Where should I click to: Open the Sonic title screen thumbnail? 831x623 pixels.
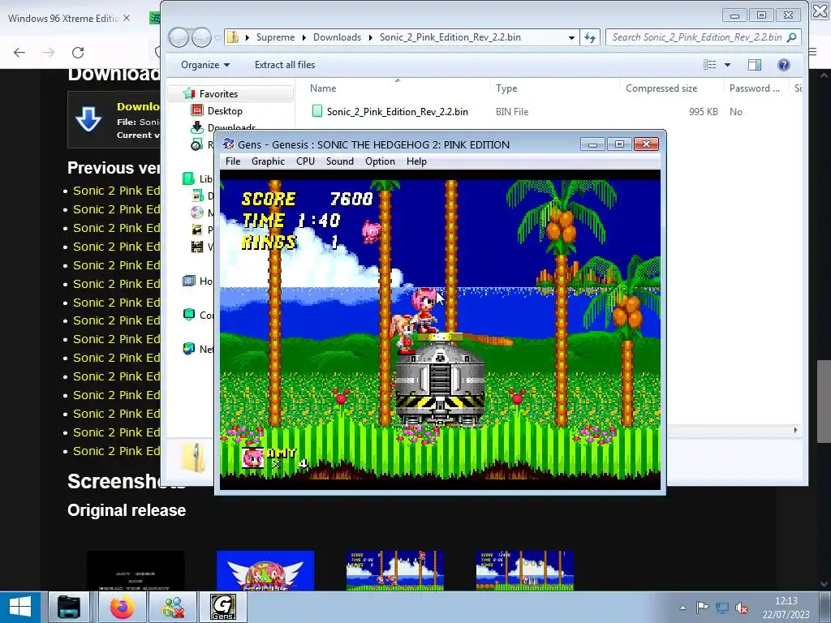tap(265, 570)
